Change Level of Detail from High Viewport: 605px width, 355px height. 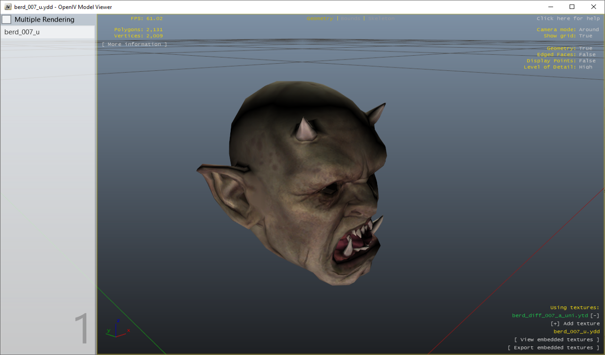585,67
